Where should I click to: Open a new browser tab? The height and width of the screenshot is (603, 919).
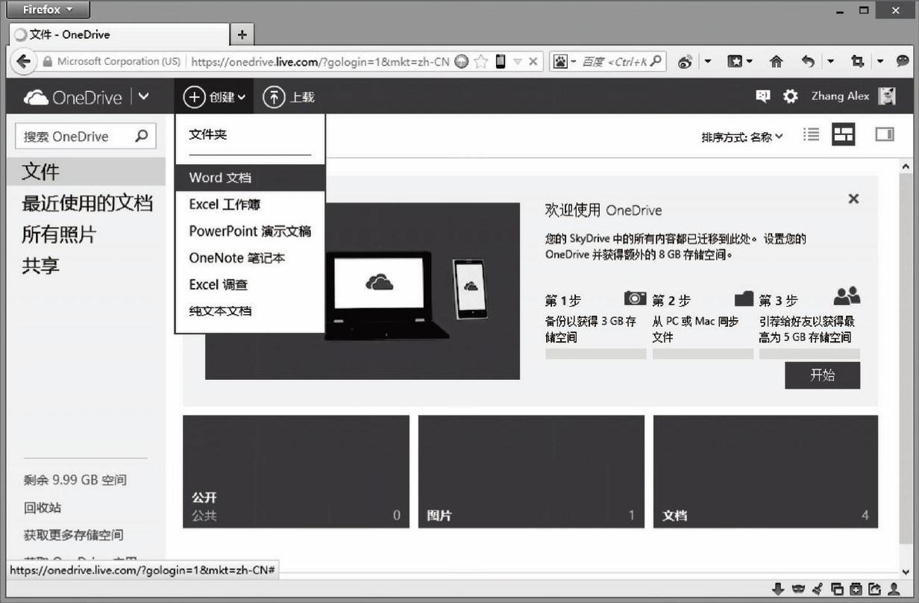[x=242, y=34]
